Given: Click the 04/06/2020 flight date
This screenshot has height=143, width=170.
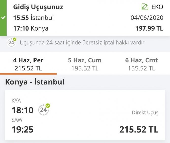Looking at the screenshot, I should click(147, 18).
